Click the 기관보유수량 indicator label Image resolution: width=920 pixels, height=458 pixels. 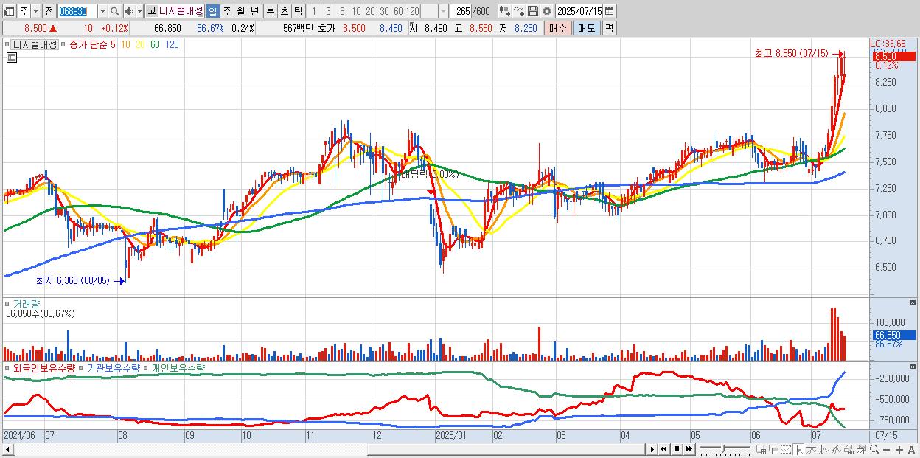(114, 367)
